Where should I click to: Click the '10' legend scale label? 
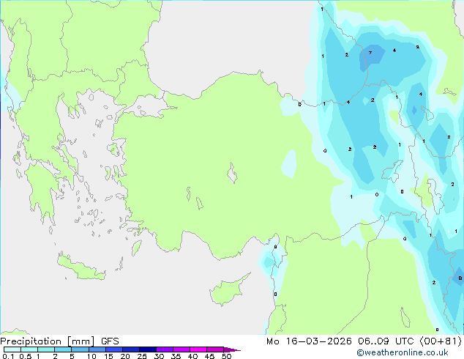[x=91, y=356]
